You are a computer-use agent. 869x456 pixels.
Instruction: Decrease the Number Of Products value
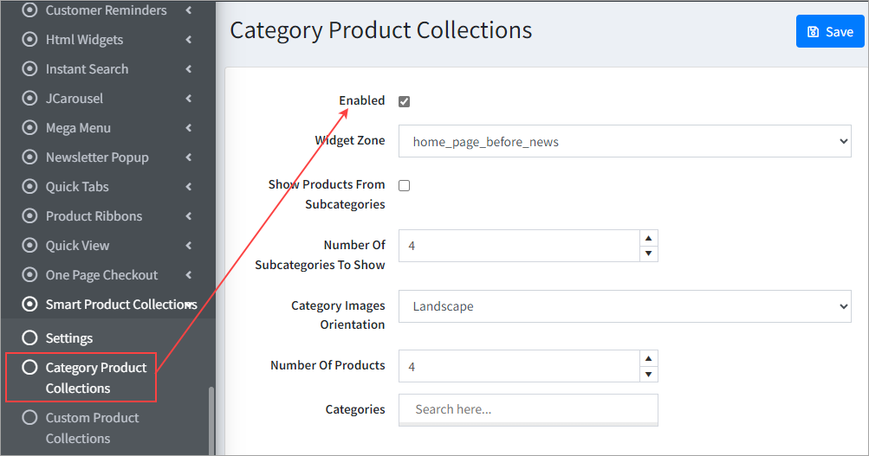click(648, 375)
